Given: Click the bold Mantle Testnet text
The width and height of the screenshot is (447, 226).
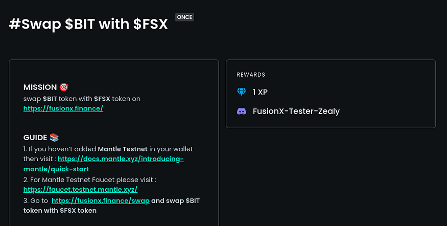Looking at the screenshot, I should (x=123, y=149).
